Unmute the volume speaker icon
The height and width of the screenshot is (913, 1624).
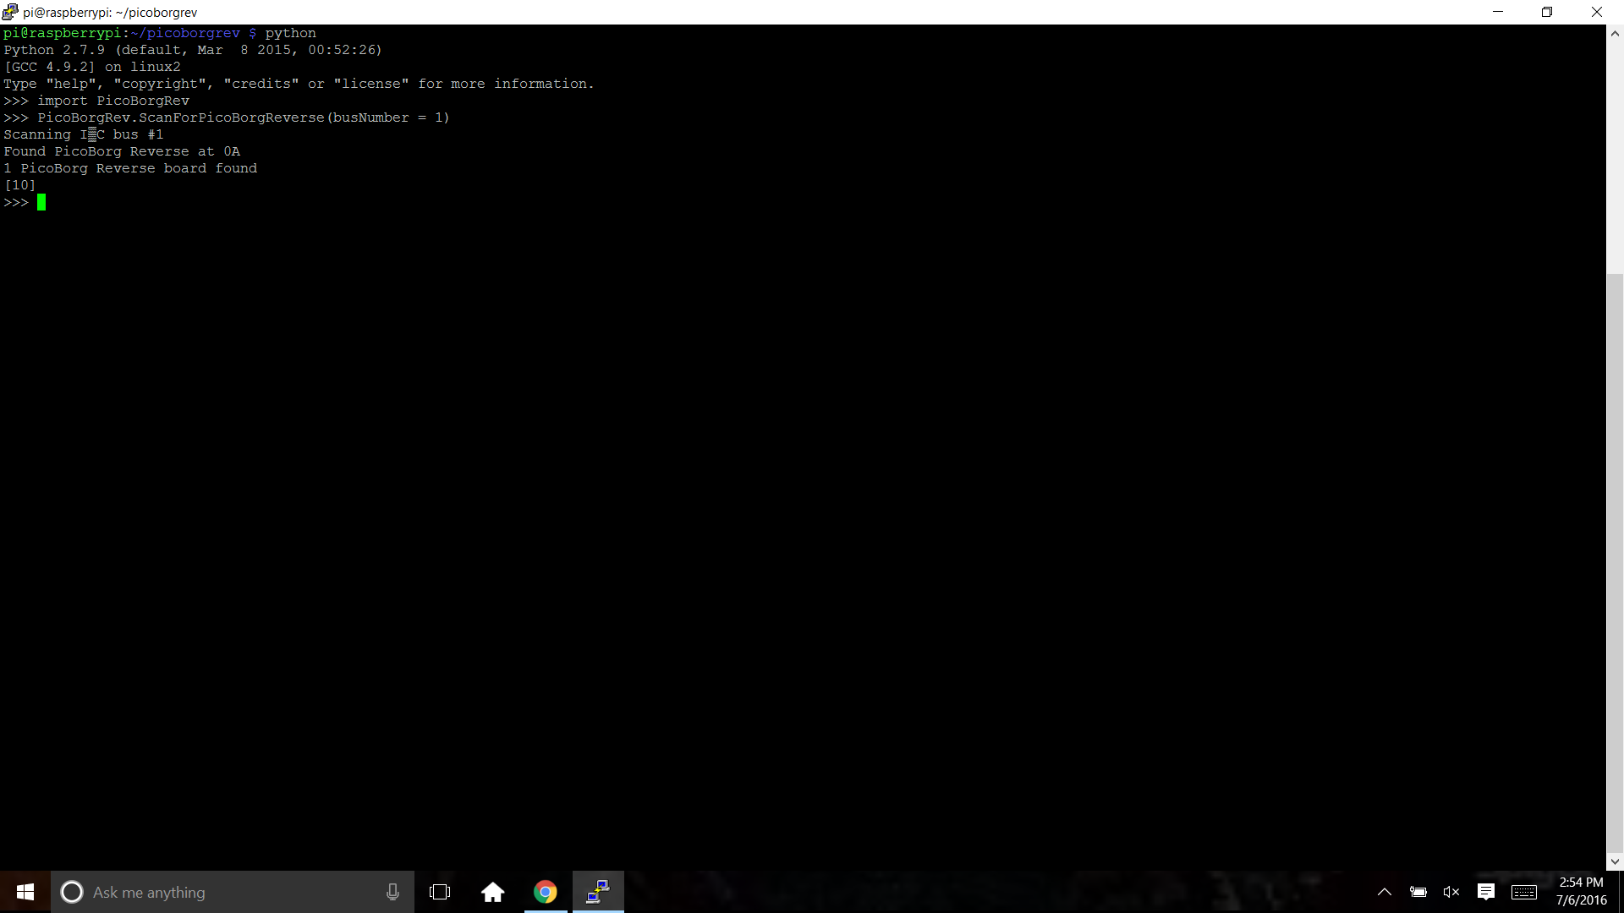pyautogui.click(x=1451, y=892)
